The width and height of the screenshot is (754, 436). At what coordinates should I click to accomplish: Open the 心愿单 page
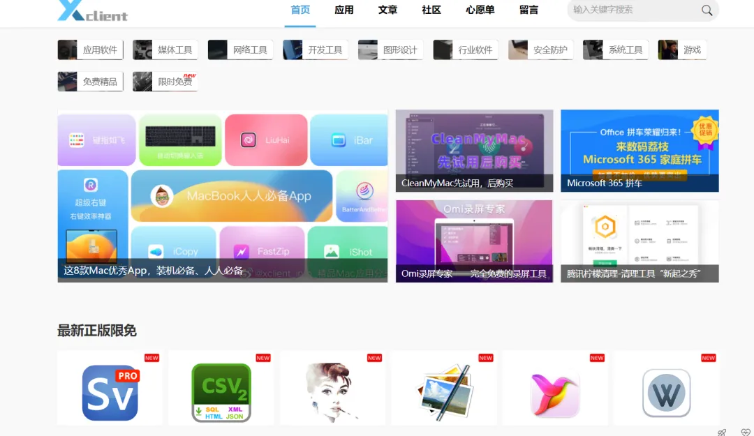pos(480,10)
